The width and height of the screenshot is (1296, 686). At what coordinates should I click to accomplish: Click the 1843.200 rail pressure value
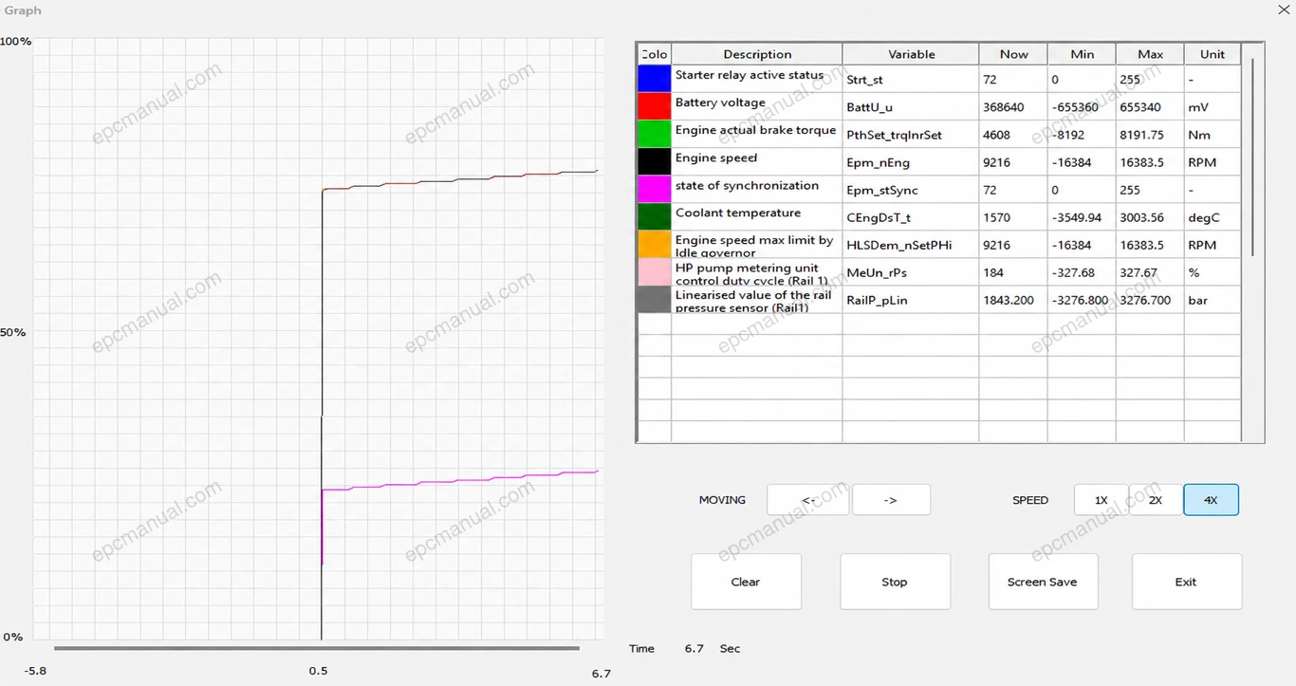tap(1013, 299)
